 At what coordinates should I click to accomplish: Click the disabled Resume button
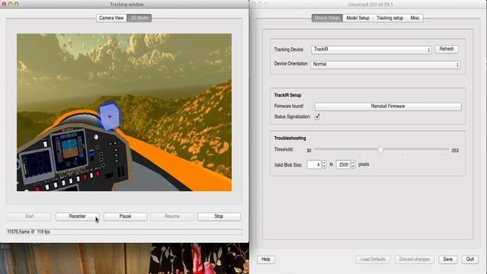tap(172, 216)
